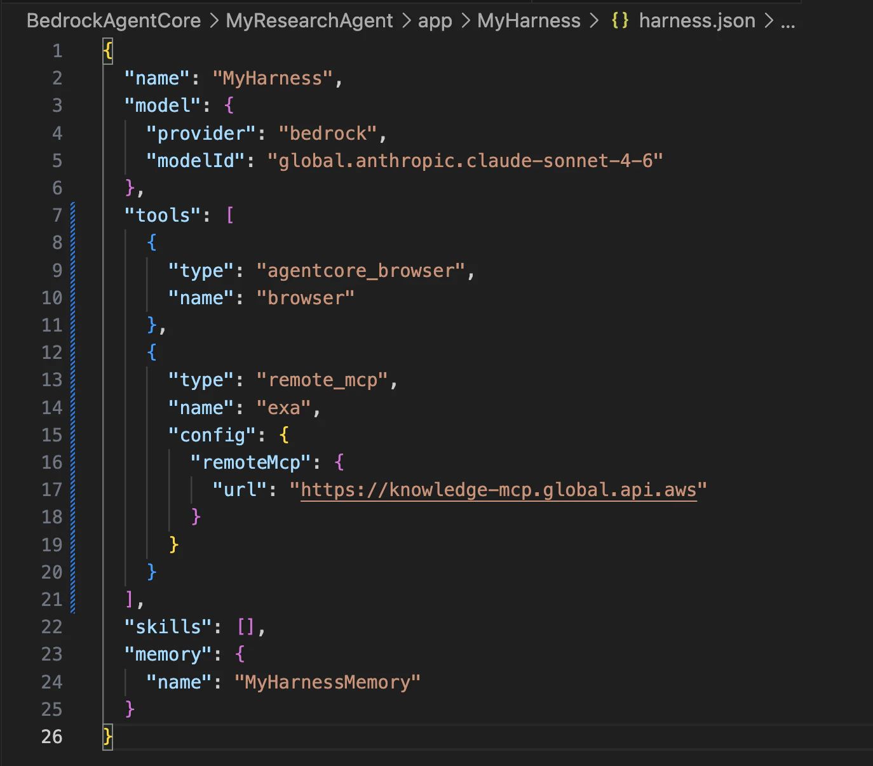The width and height of the screenshot is (873, 766).
Task: Click the closing bracket on line 21
Action: click(x=129, y=600)
